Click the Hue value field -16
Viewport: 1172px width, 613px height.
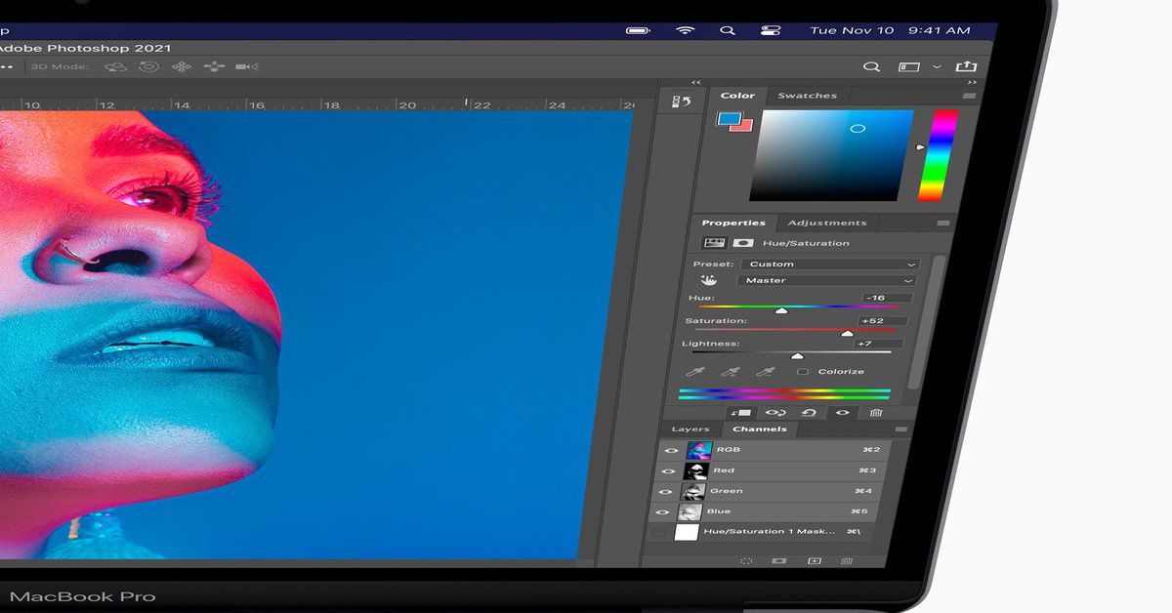[x=888, y=298]
